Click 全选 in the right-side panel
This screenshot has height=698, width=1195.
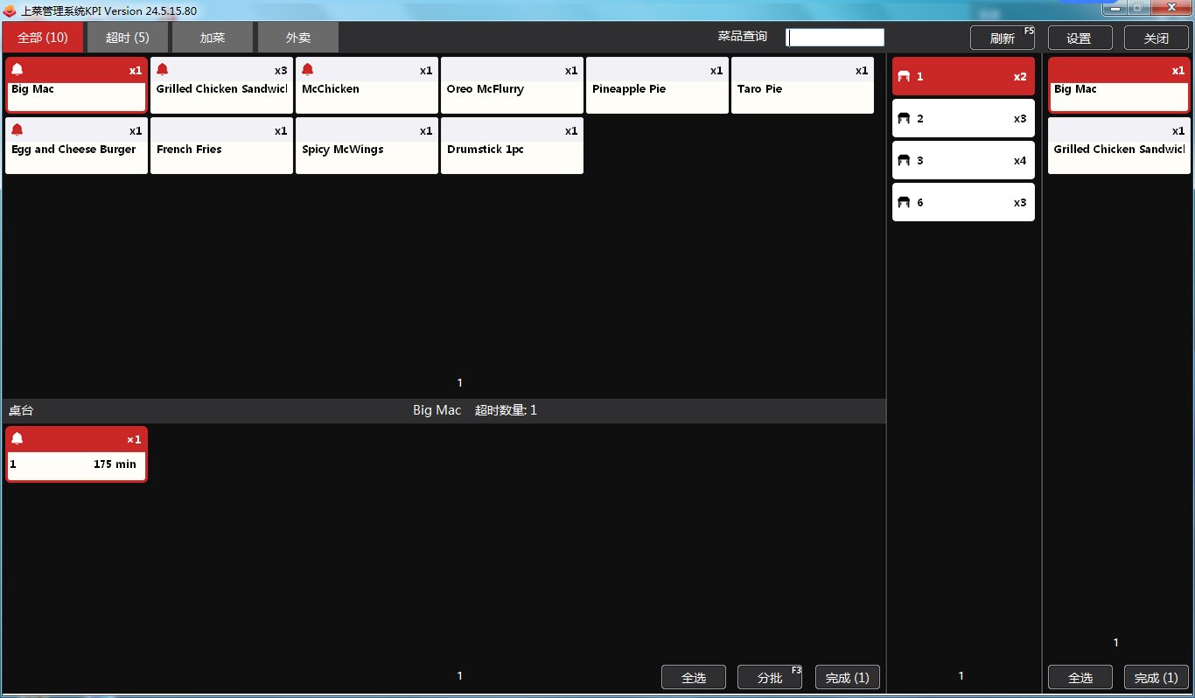pyautogui.click(x=1080, y=678)
